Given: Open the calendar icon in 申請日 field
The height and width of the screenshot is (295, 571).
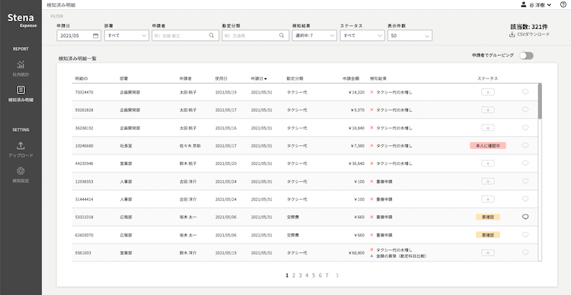Looking at the screenshot, I should 95,36.
